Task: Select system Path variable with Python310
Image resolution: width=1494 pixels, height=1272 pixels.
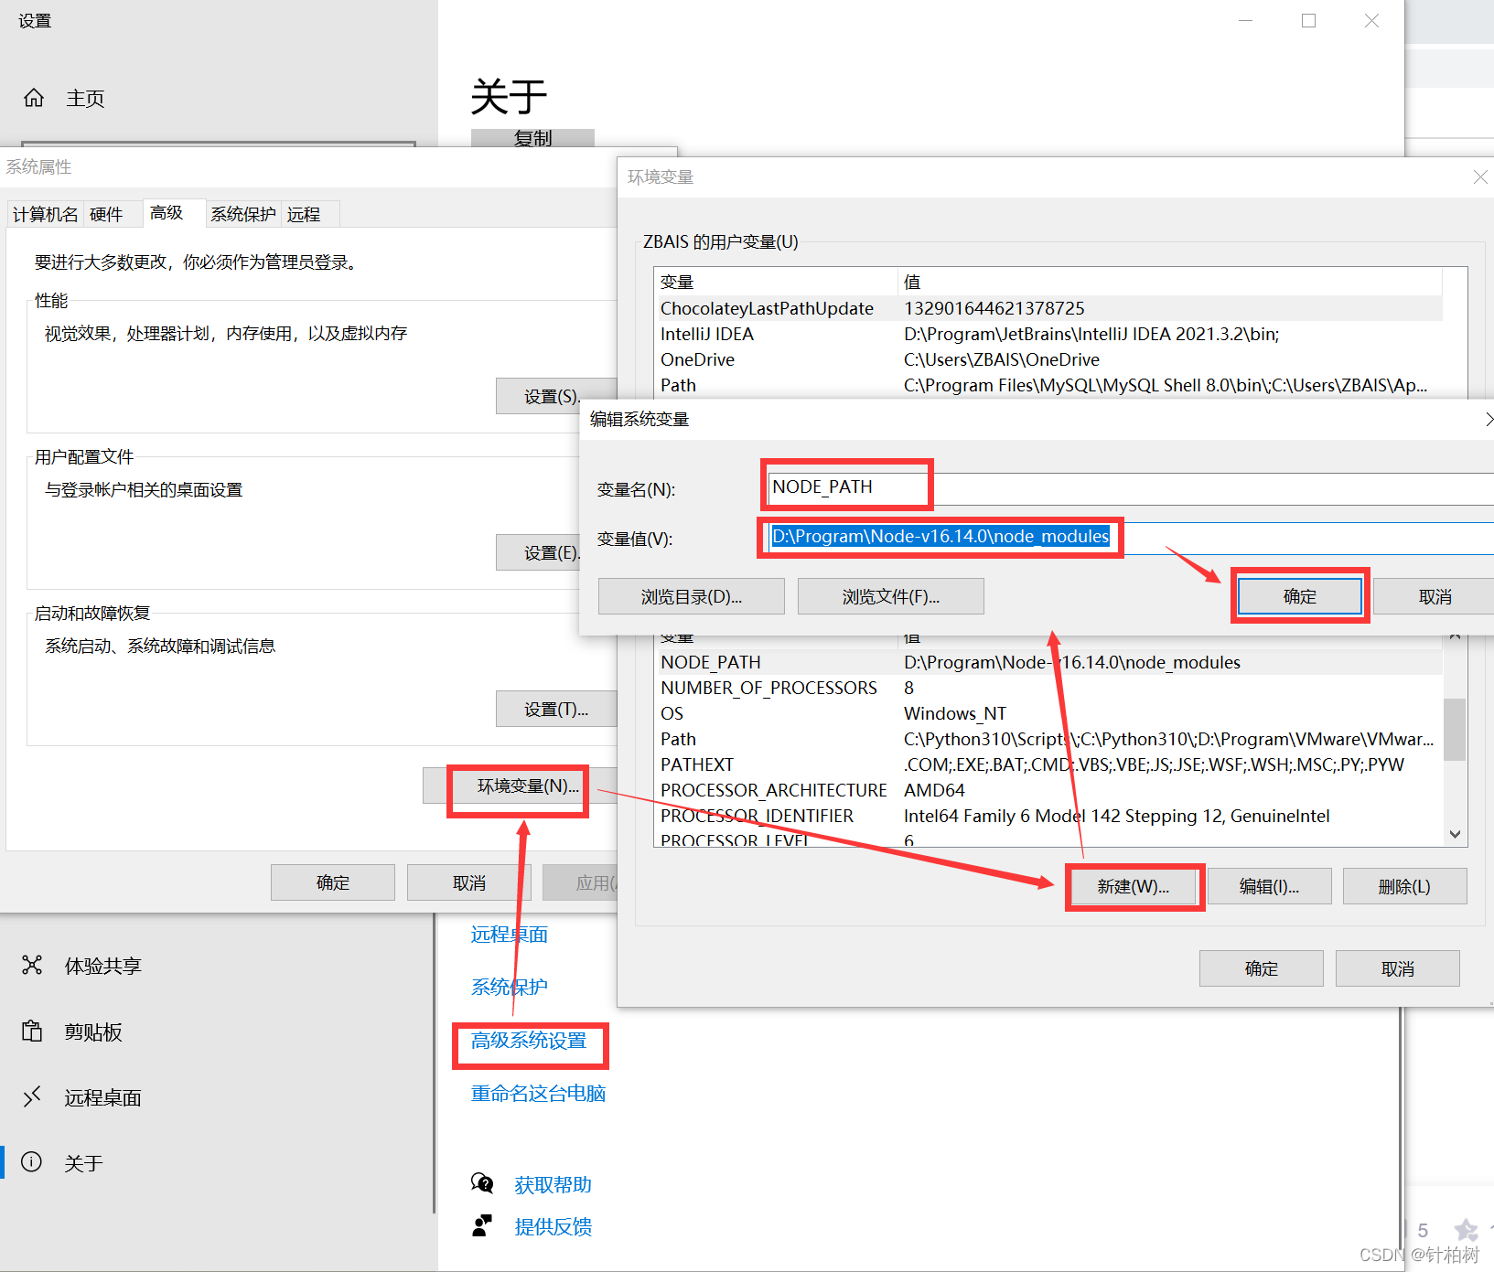Action: point(1048,739)
